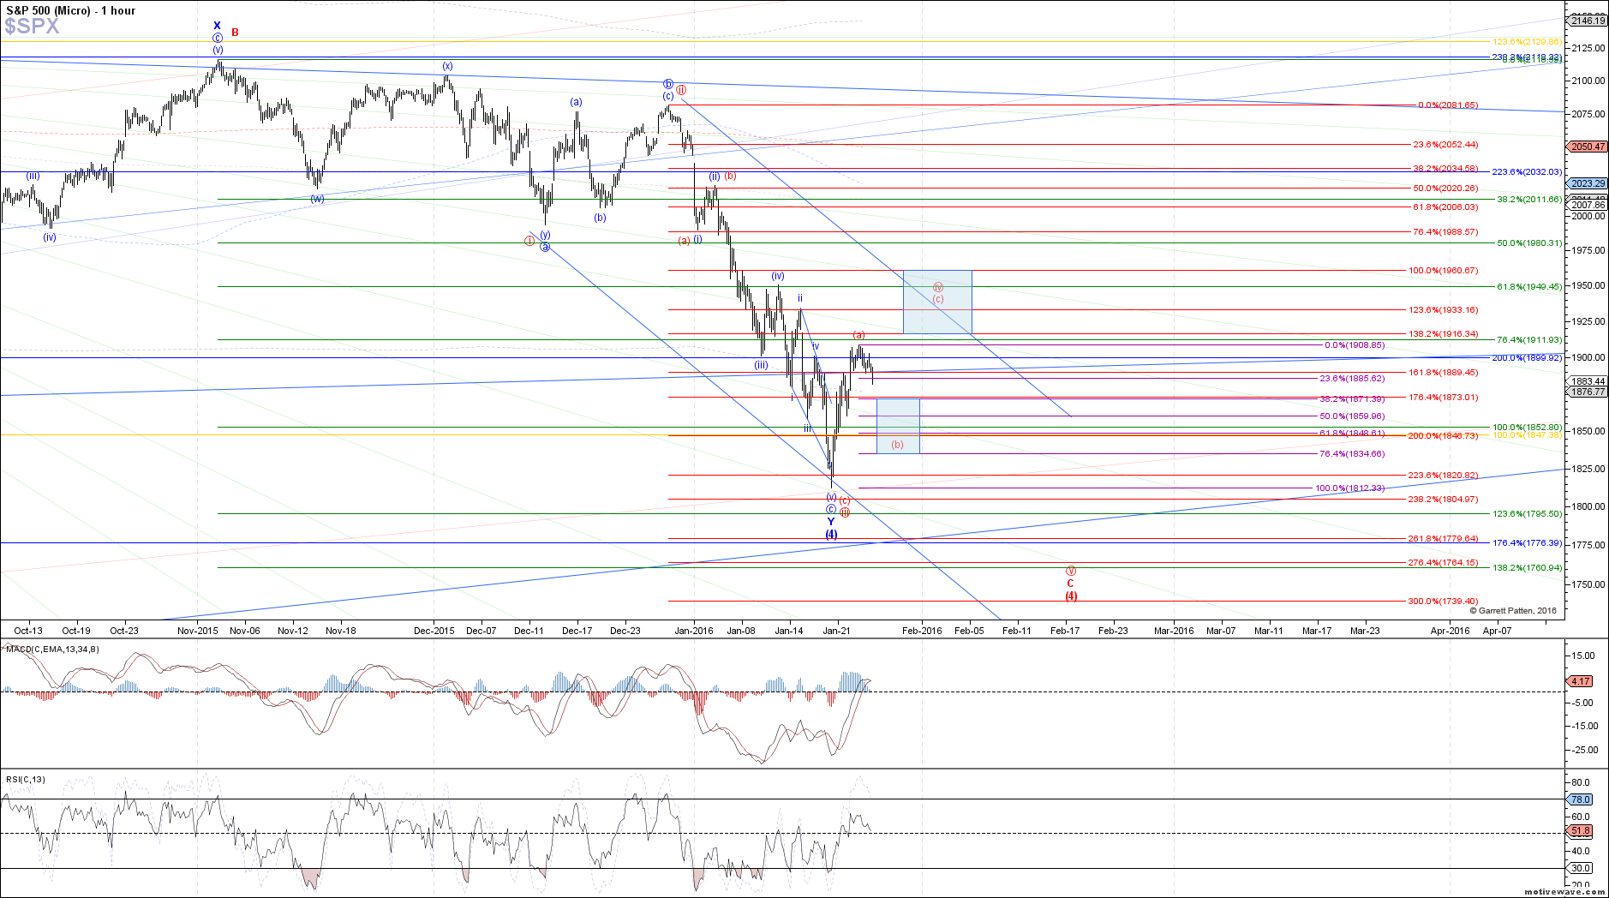Click the yellow "123.6%(2129.86)" Fibonacci label
The width and height of the screenshot is (1609, 898).
click(x=1527, y=42)
